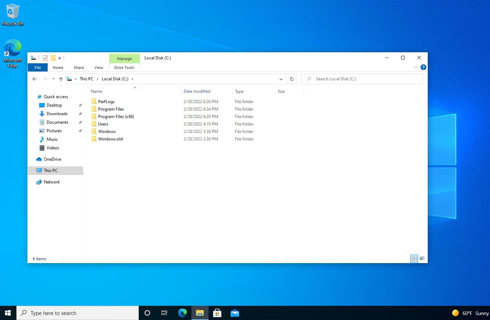Open previous locations dropdown in address bar
The height and width of the screenshot is (320, 490).
pyautogui.click(x=281, y=79)
